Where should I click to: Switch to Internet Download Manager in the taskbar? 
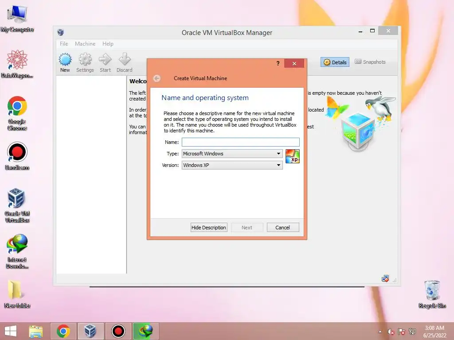coord(145,331)
